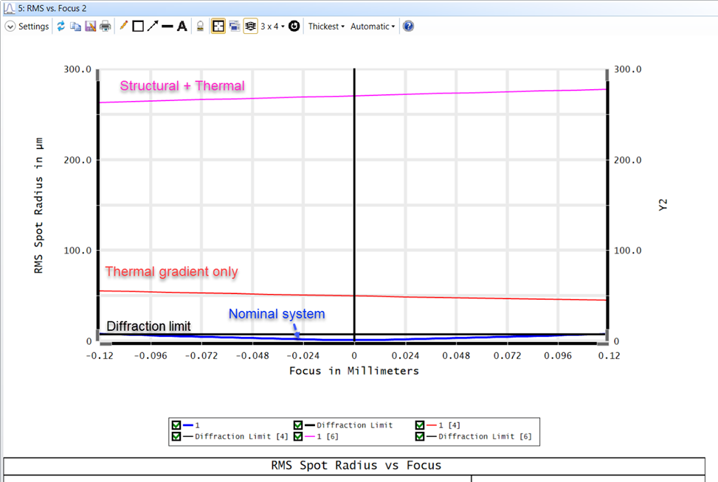Select the arrow drawing tool
Screen dimensions: 718x482
(x=152, y=26)
